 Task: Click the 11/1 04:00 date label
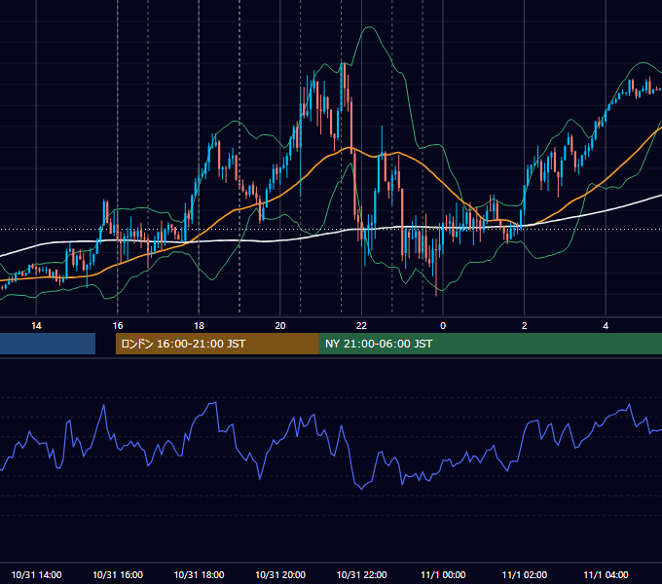point(606,574)
